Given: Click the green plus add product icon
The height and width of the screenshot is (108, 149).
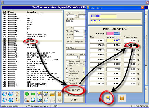Looking at the screenshot, I should point(27,94).
